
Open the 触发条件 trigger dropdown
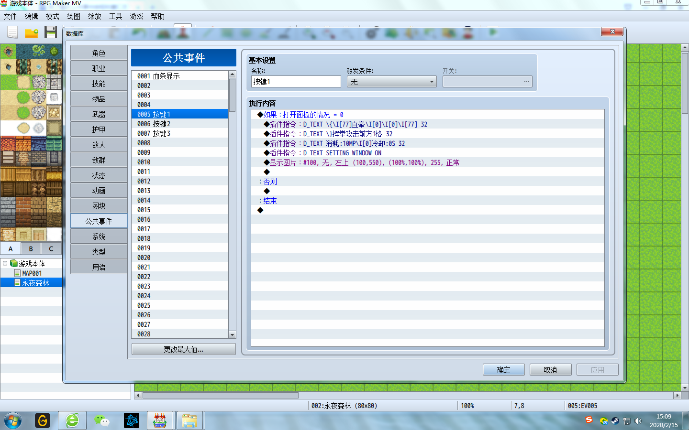pos(391,82)
